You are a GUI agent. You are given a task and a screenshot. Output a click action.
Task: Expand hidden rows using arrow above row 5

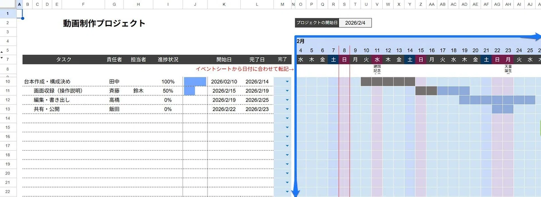[x=3, y=52]
